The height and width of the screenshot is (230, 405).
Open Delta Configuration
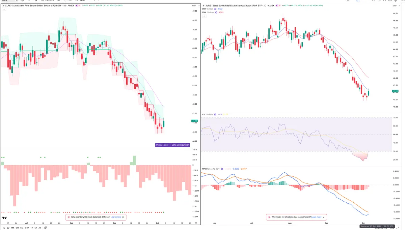pos(180,145)
